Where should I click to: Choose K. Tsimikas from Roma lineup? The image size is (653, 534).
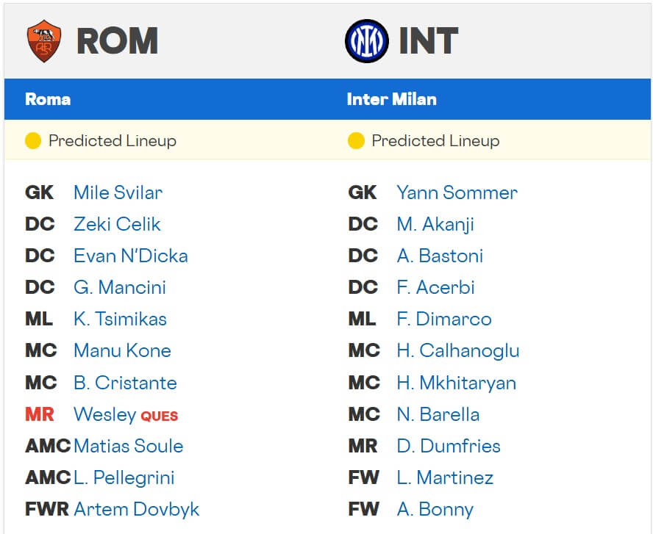click(x=120, y=319)
